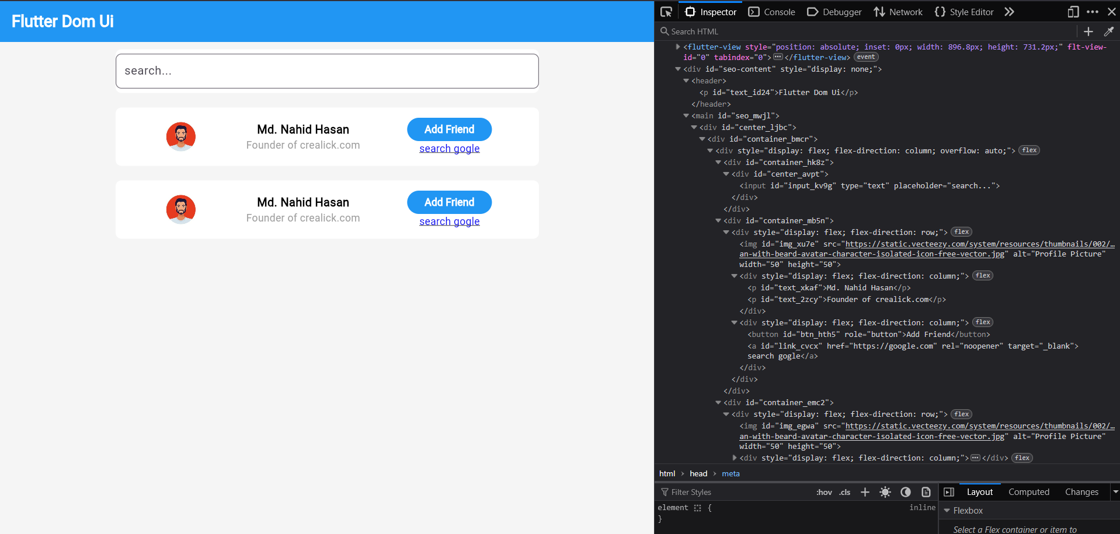This screenshot has height=534, width=1120.
Task: Show more devtools panels with double-chevron icon
Action: coord(1009,12)
